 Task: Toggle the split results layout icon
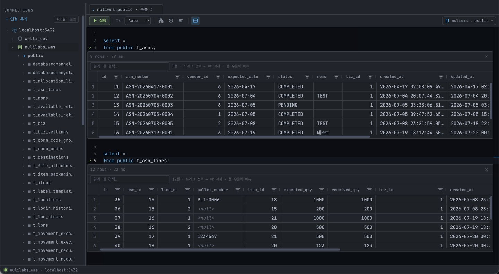coord(195,21)
